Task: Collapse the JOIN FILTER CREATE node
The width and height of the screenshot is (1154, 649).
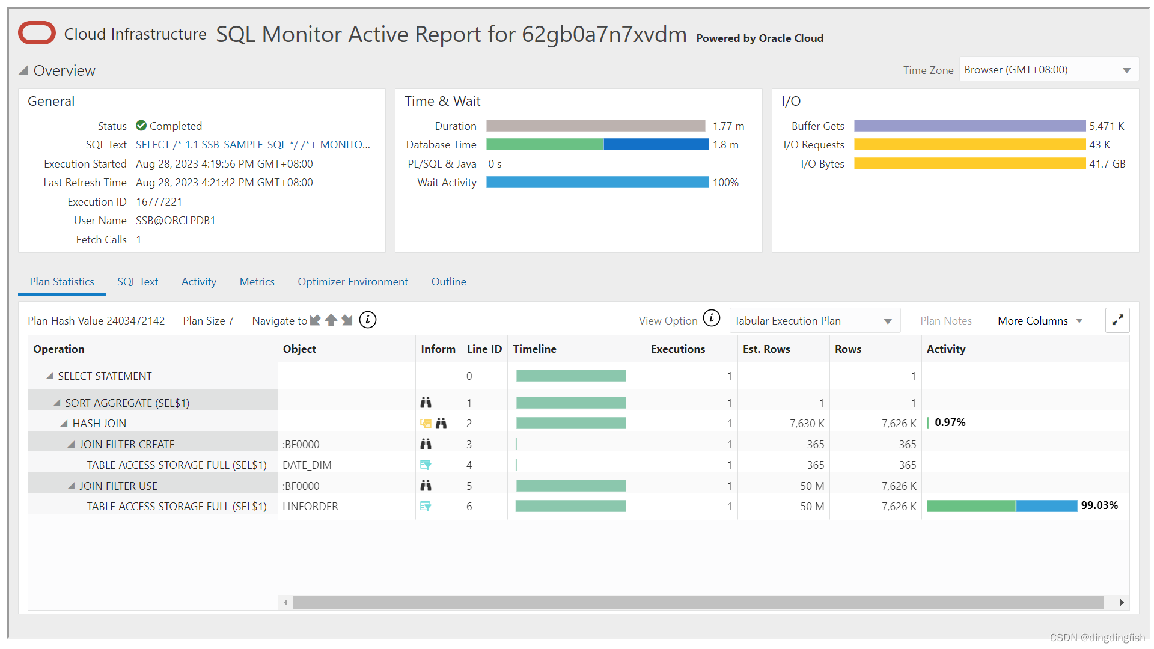Action: [x=72, y=445]
